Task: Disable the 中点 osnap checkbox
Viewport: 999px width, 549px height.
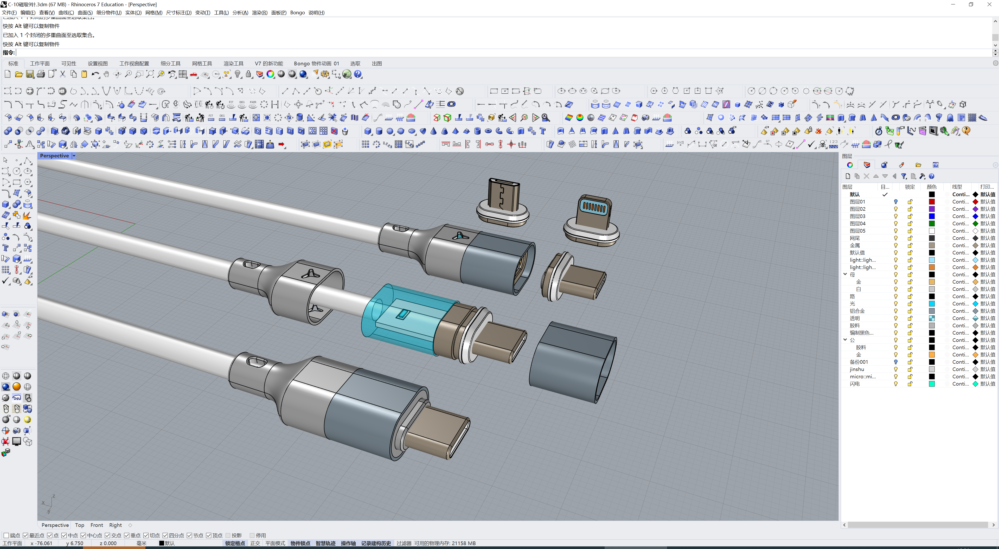Action: point(64,535)
